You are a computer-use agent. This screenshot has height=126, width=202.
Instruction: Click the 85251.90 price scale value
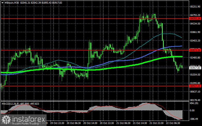pyautogui.click(x=195, y=6)
